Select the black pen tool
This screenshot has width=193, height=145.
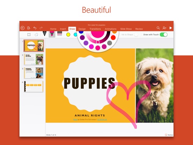coord(44,34)
